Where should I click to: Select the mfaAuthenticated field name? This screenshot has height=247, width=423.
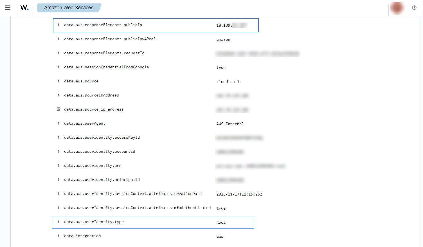pyautogui.click(x=137, y=208)
